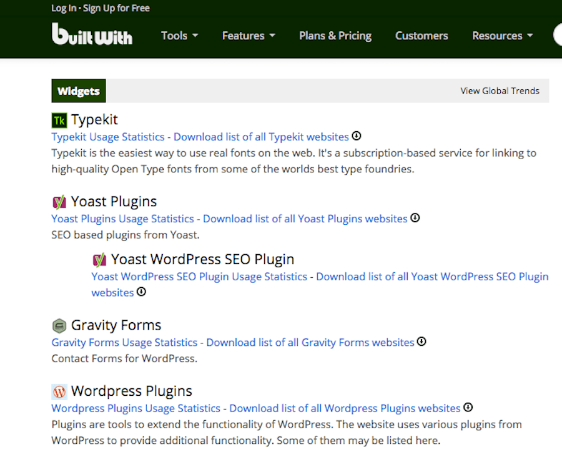The height and width of the screenshot is (457, 562).
Task: Click the Wordpress Plugins description paragraph
Action: tap(287, 432)
